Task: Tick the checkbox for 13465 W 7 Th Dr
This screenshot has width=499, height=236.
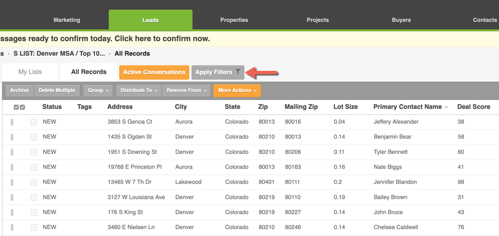Action: 34,182
